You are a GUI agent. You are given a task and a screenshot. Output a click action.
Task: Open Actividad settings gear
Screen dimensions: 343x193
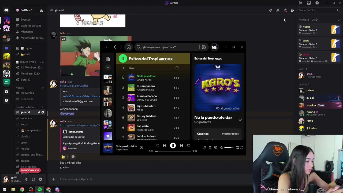[316, 20]
